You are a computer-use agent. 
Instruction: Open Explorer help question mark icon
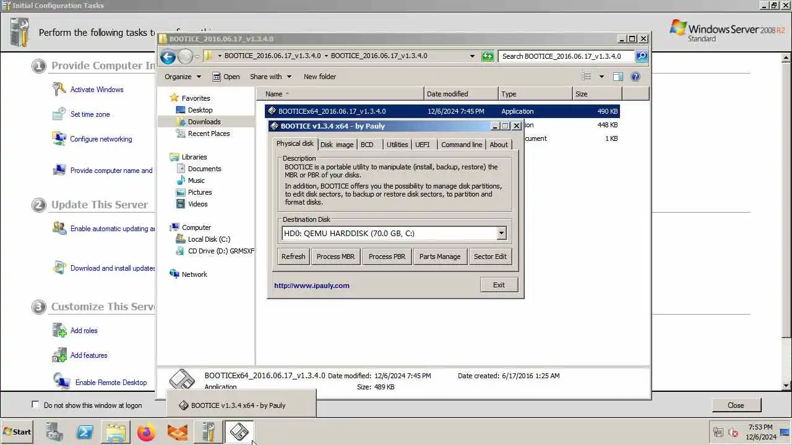(635, 77)
